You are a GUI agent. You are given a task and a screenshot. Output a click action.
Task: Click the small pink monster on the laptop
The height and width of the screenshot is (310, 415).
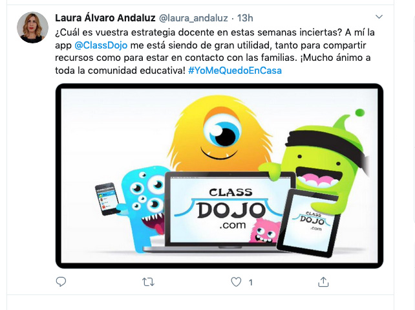pos(264,231)
